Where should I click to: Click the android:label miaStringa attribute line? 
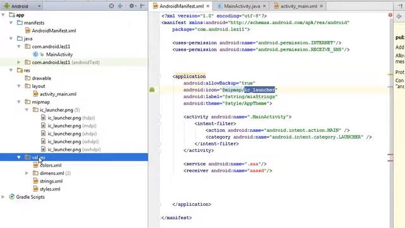tap(230, 97)
